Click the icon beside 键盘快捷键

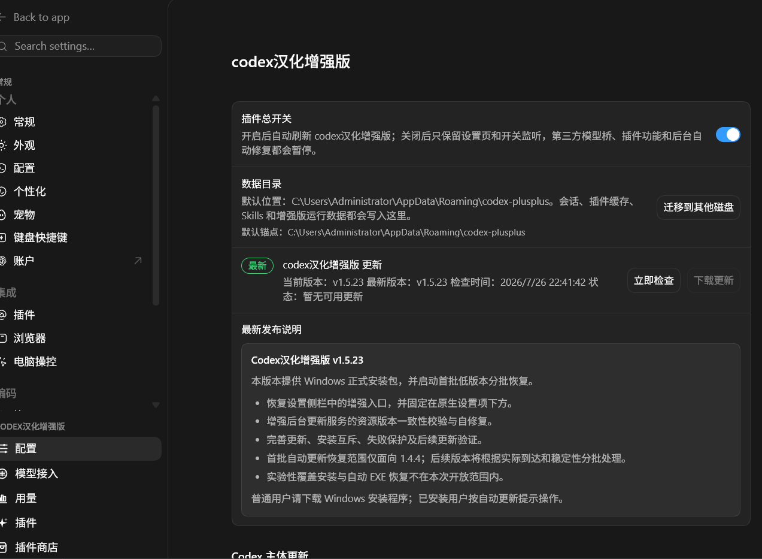coord(3,238)
